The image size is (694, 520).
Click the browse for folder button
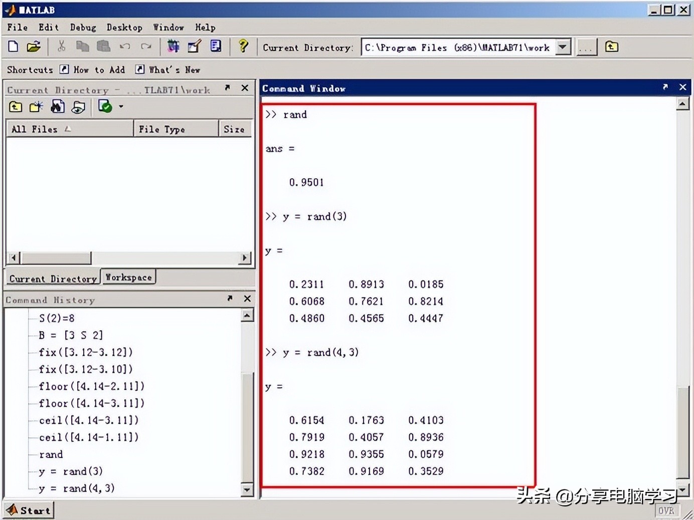coord(586,48)
